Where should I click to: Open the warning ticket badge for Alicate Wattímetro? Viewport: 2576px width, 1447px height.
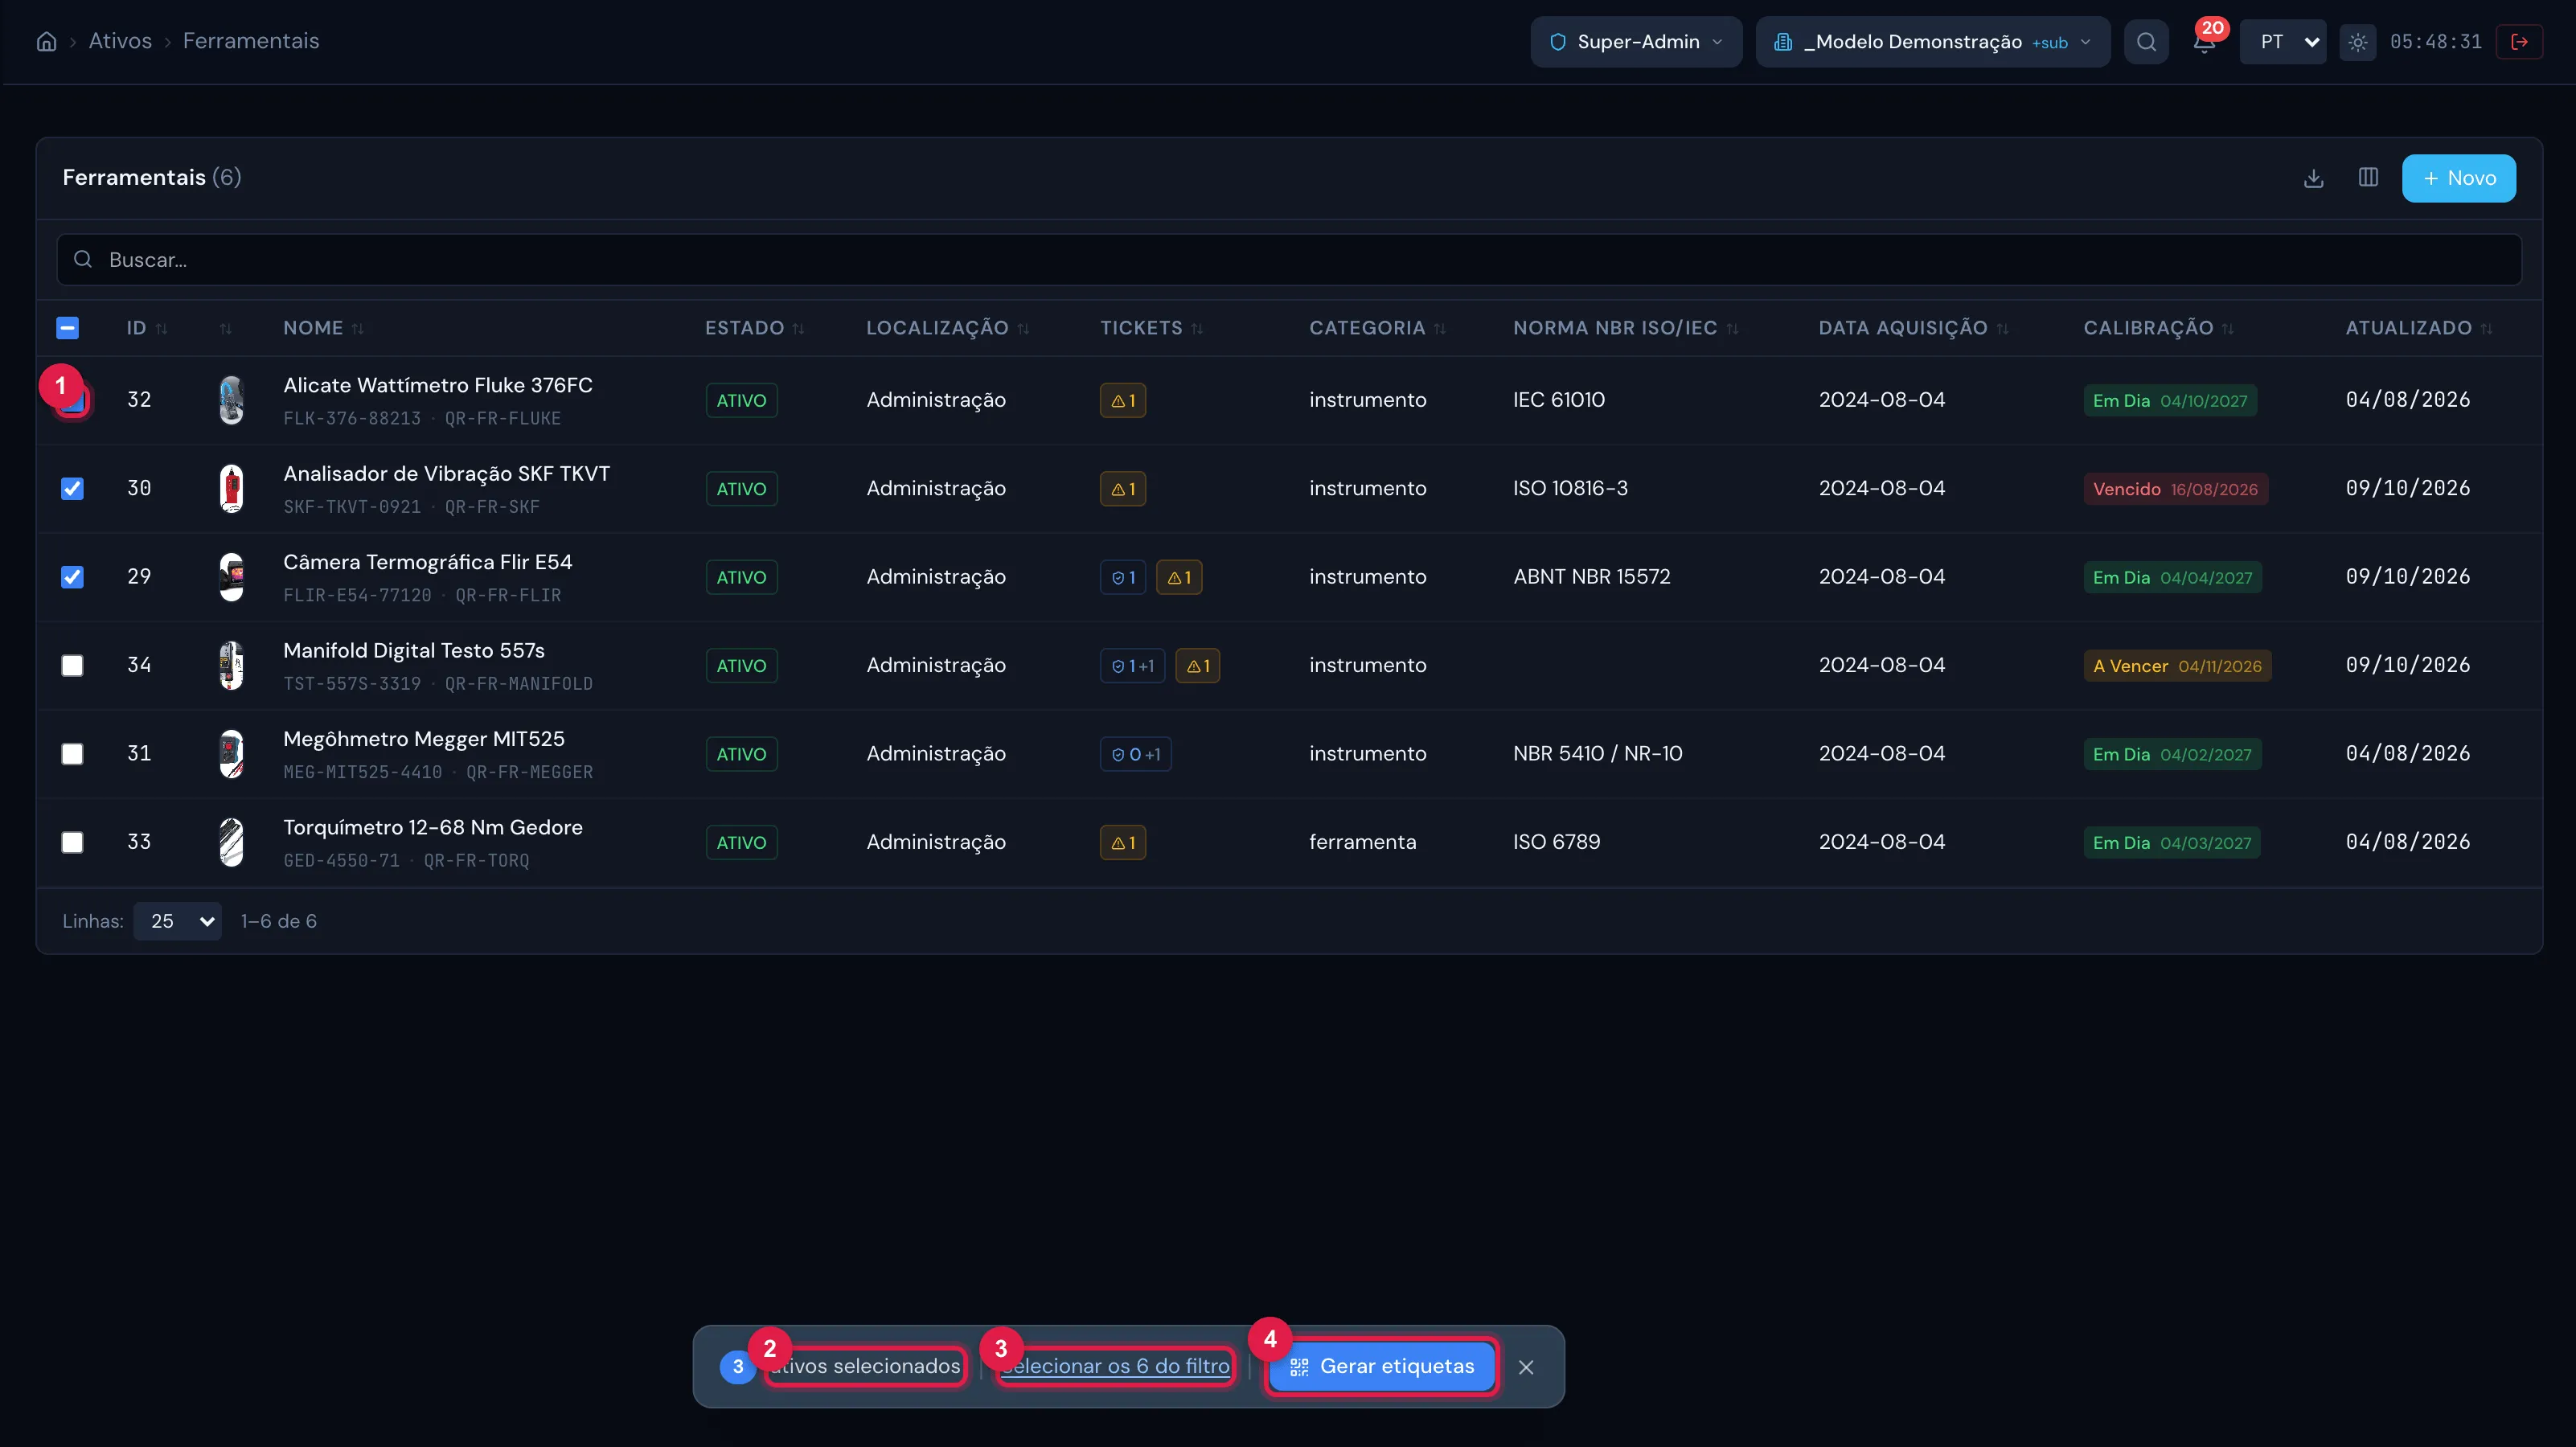click(x=1123, y=400)
